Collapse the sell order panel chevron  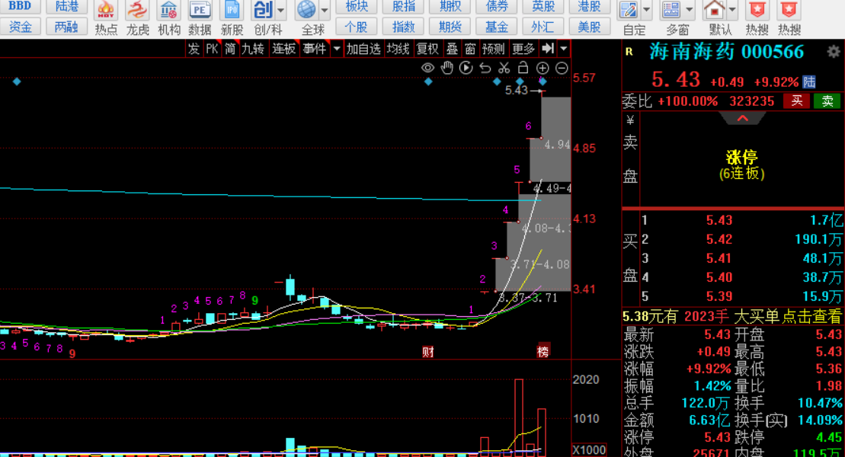[743, 118]
